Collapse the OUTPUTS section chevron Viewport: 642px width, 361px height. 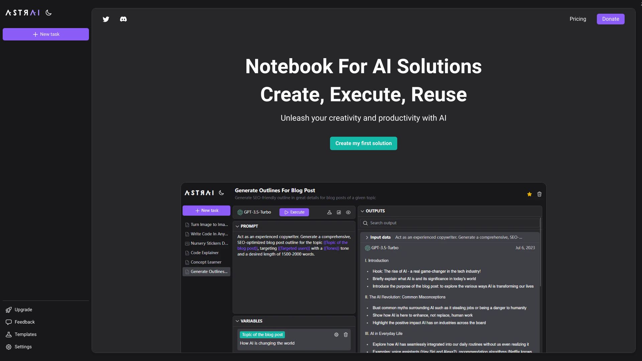tap(362, 211)
